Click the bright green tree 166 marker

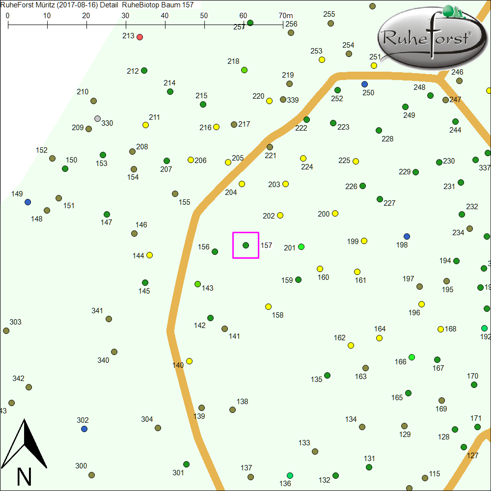(412, 357)
